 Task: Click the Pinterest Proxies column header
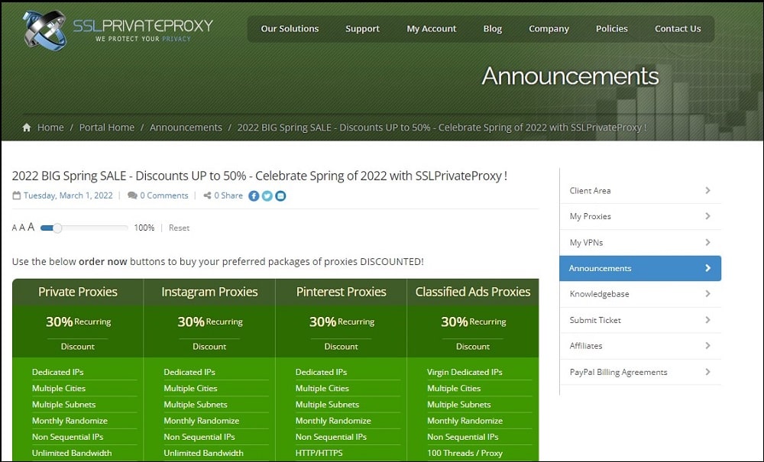point(341,292)
